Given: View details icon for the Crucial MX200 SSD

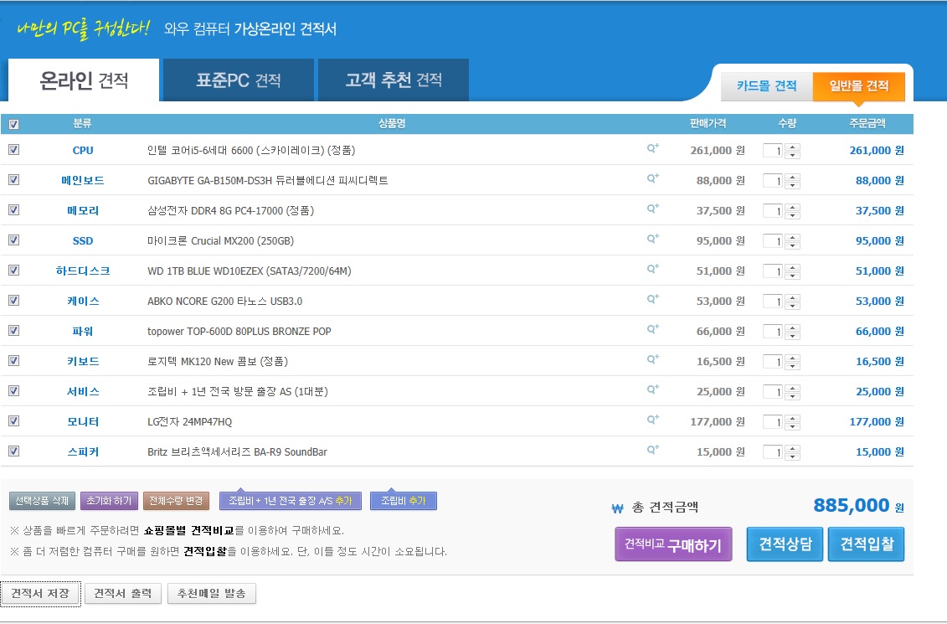Looking at the screenshot, I should [653, 240].
